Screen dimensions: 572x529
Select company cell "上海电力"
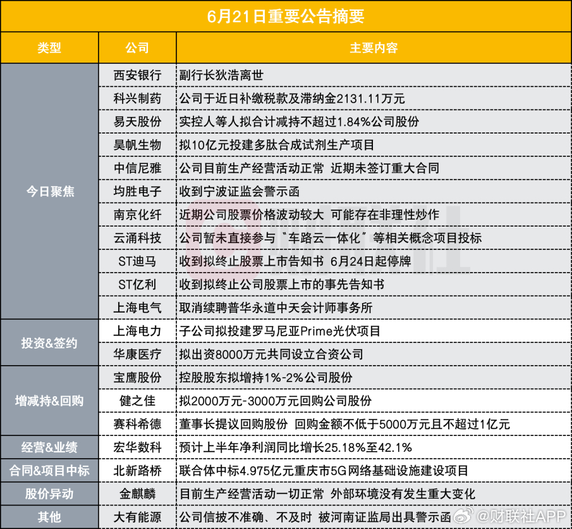click(138, 331)
